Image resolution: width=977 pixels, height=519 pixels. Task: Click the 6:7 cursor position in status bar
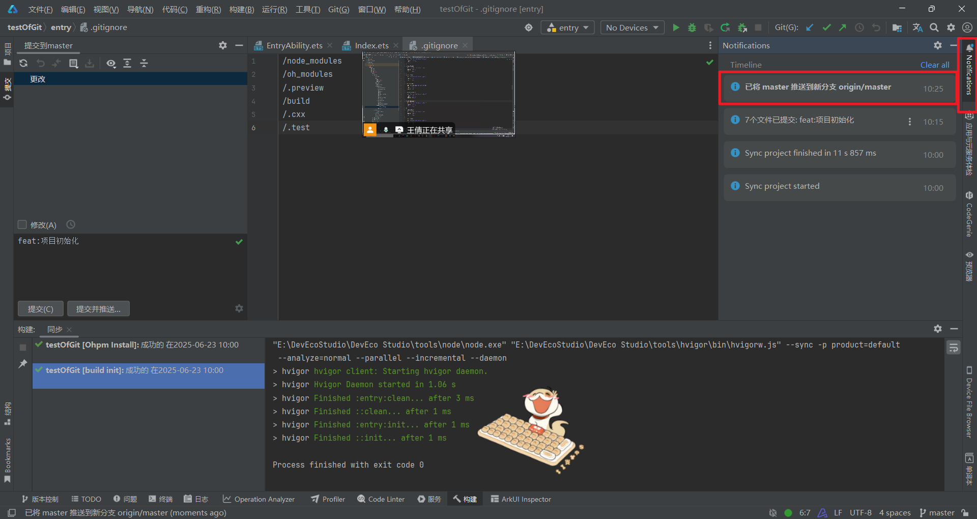(804, 512)
